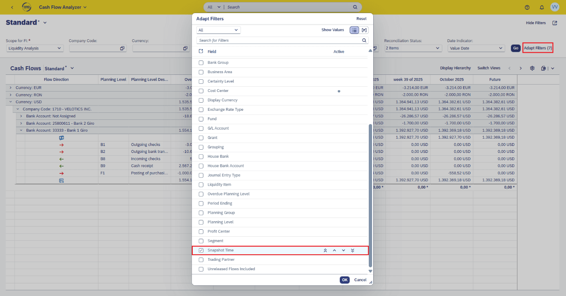Move Snapshot Time to top with double-up arrow
566x296 pixels.
(325, 251)
